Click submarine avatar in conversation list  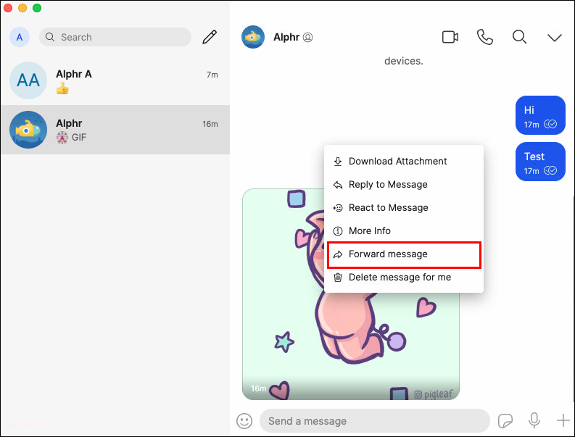click(28, 130)
